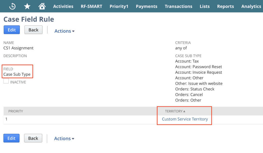
Task: Click the Shortcuts star icon
Action: tap(27, 6)
